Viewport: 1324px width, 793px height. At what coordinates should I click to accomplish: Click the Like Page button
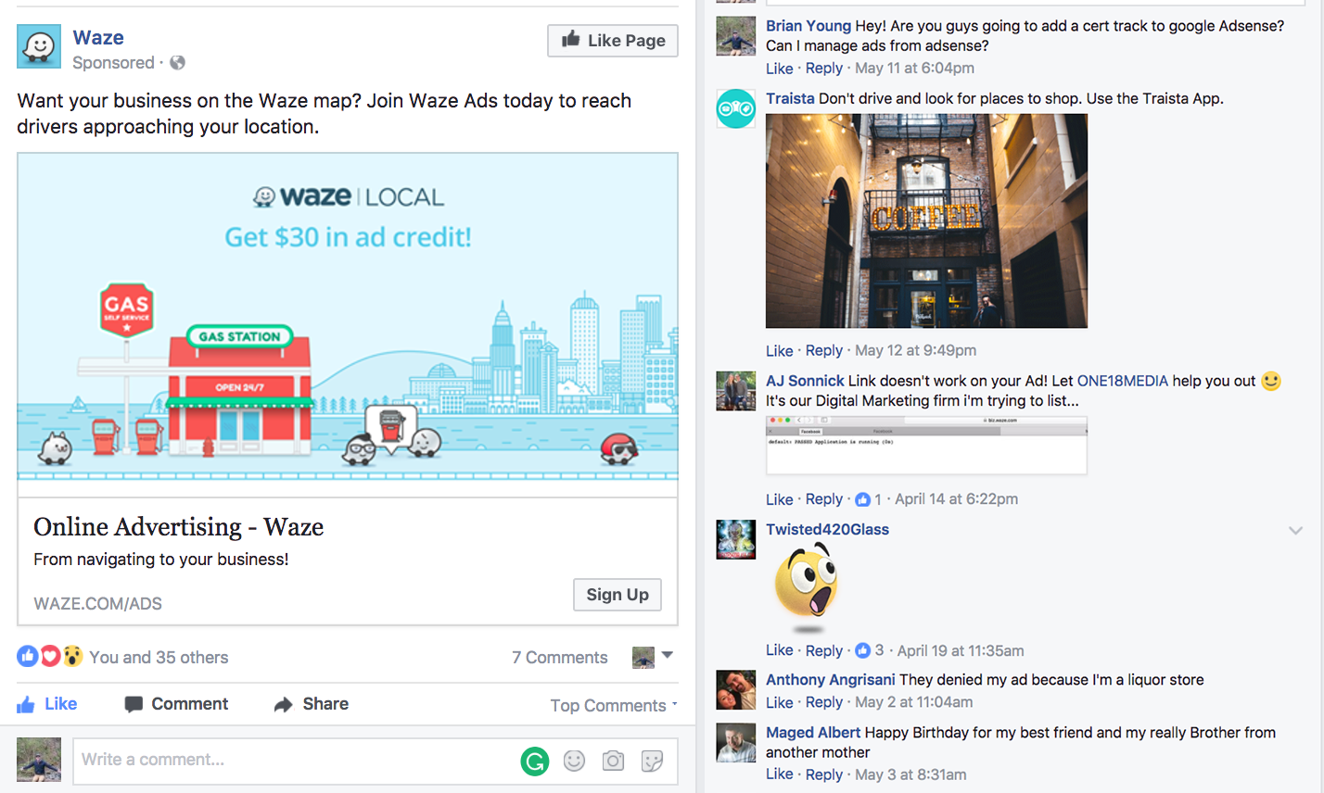[613, 40]
